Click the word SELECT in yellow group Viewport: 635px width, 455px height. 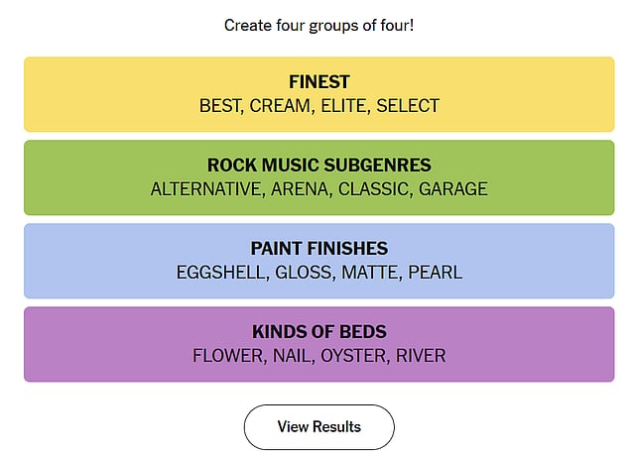(x=408, y=106)
